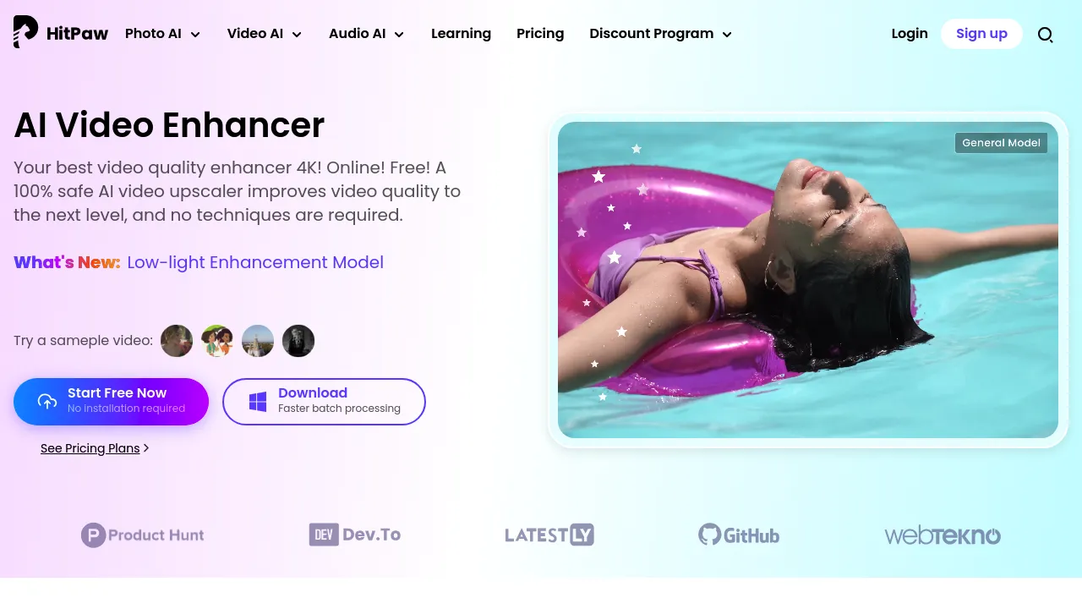Click the Latestly logo

(549, 535)
